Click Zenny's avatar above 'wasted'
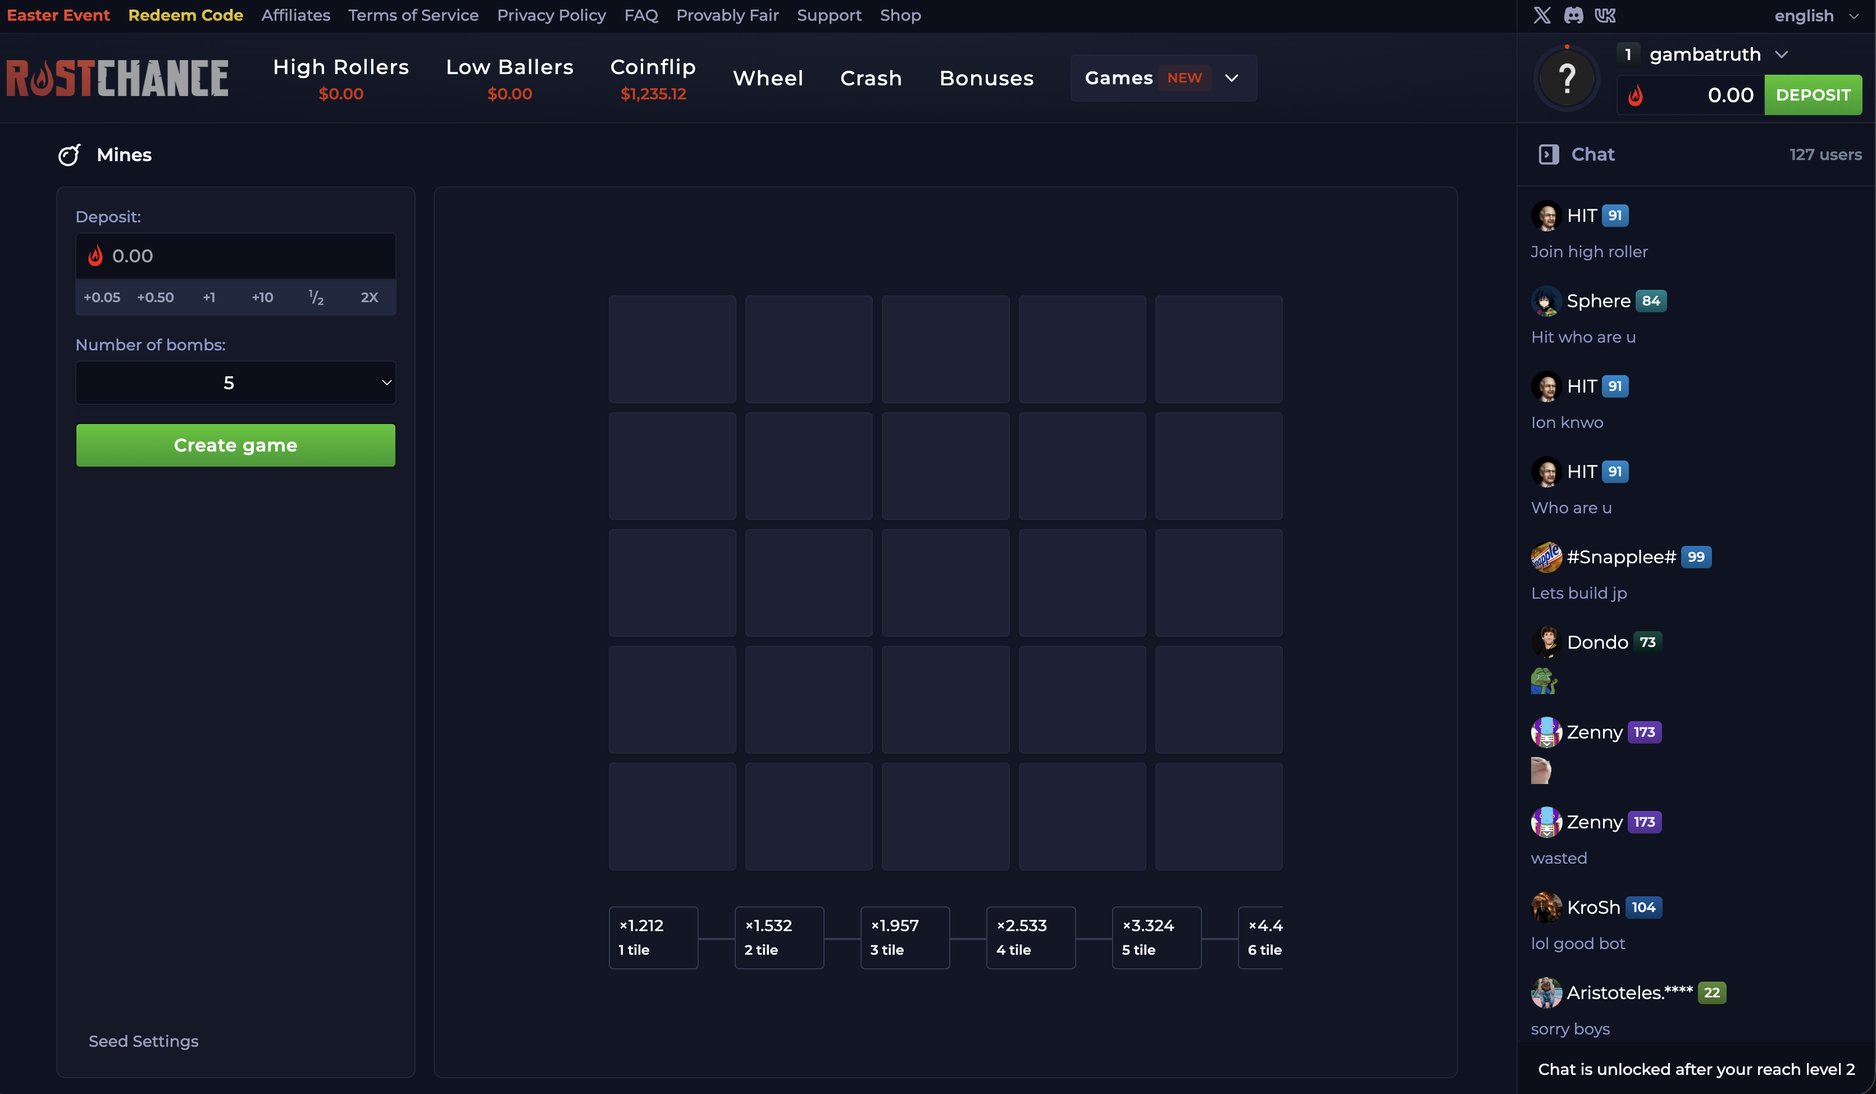1876x1094 pixels. point(1546,822)
